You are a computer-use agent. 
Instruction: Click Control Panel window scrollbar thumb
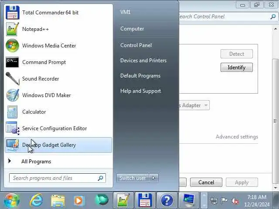click(275, 121)
